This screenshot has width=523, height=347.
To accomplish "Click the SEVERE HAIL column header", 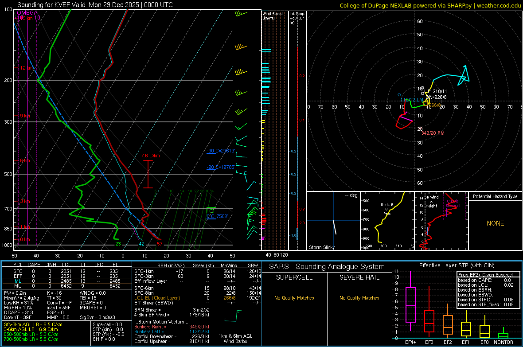I will 359,277.
